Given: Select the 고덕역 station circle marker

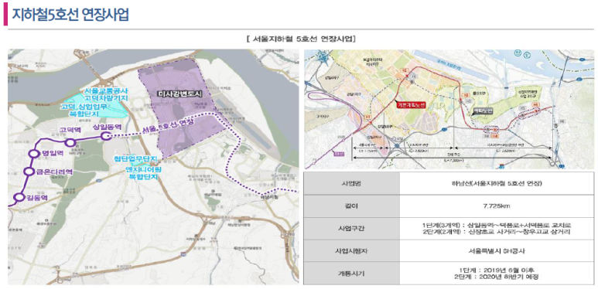Looking at the screenshot, I should (70, 143).
